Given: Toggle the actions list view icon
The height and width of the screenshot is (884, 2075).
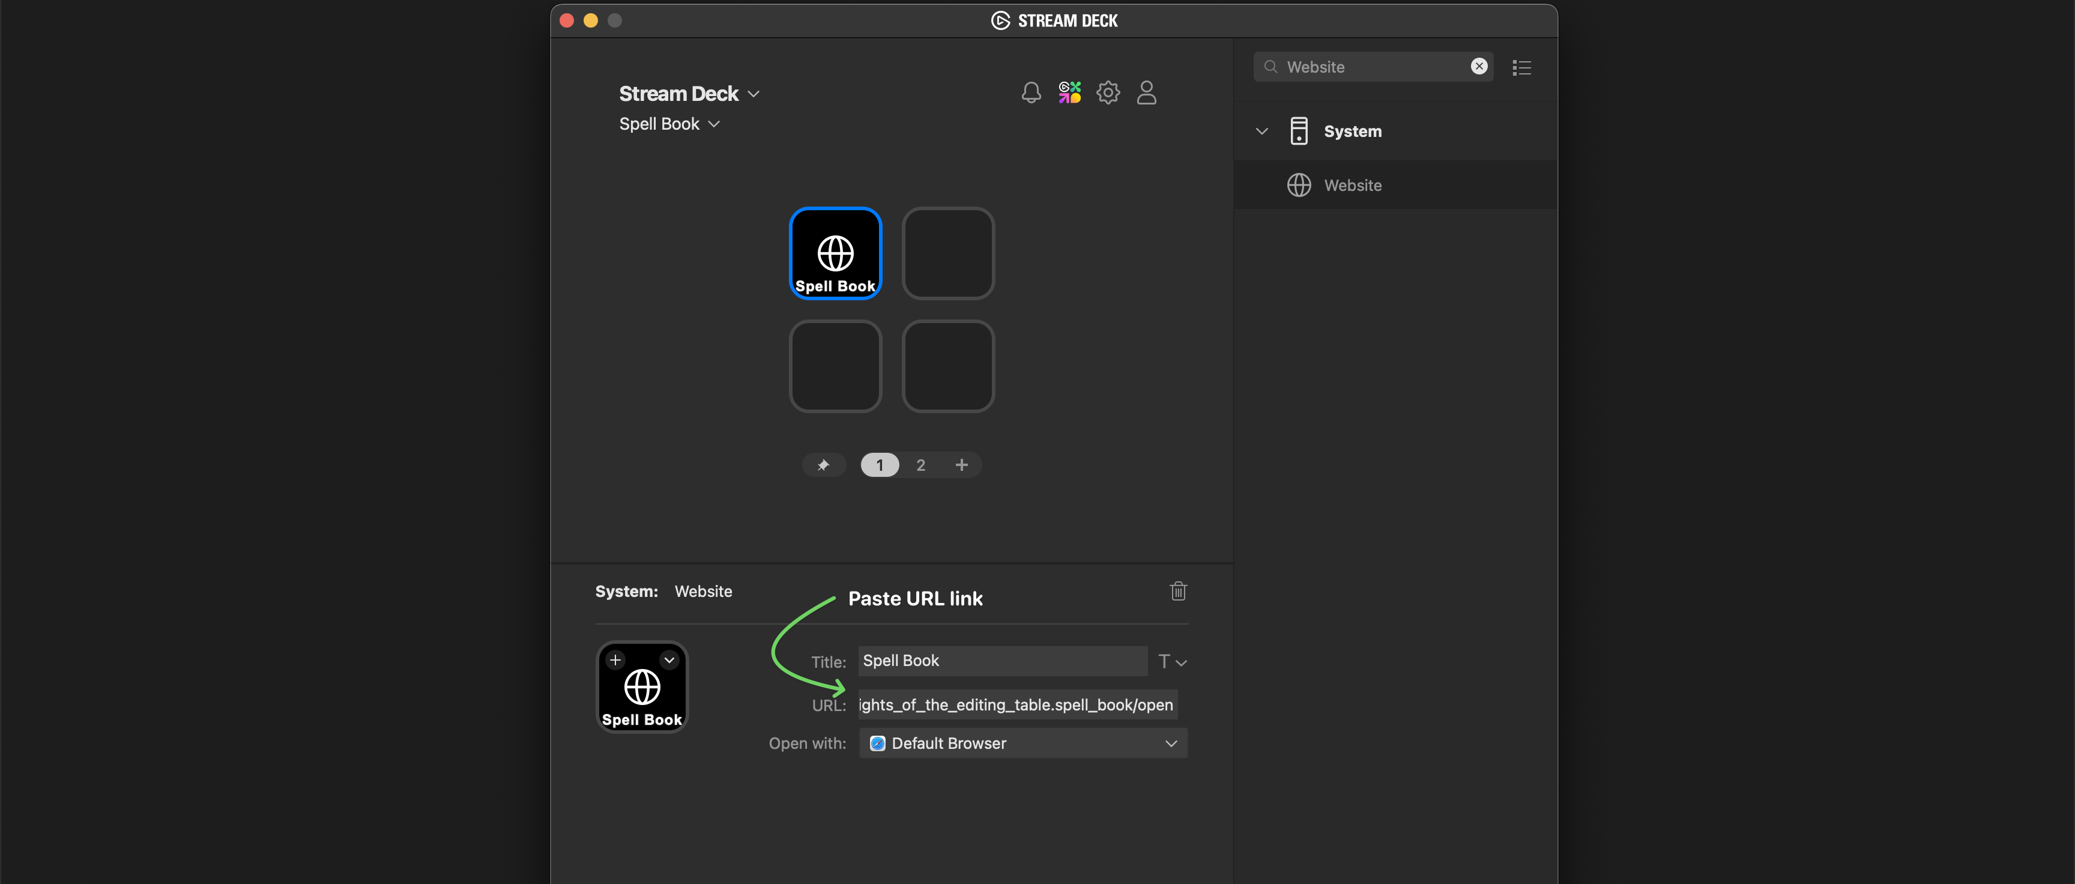Looking at the screenshot, I should click(x=1521, y=68).
